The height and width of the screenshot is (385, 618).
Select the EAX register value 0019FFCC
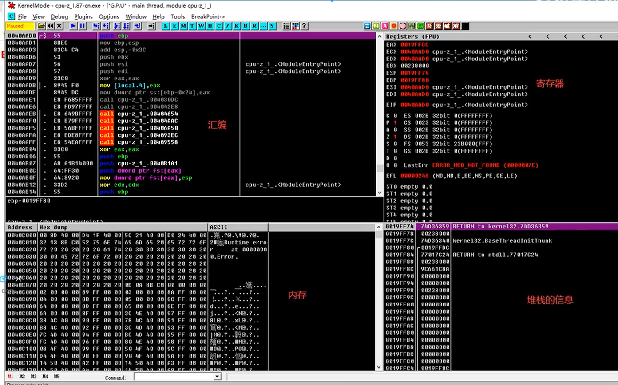[414, 44]
